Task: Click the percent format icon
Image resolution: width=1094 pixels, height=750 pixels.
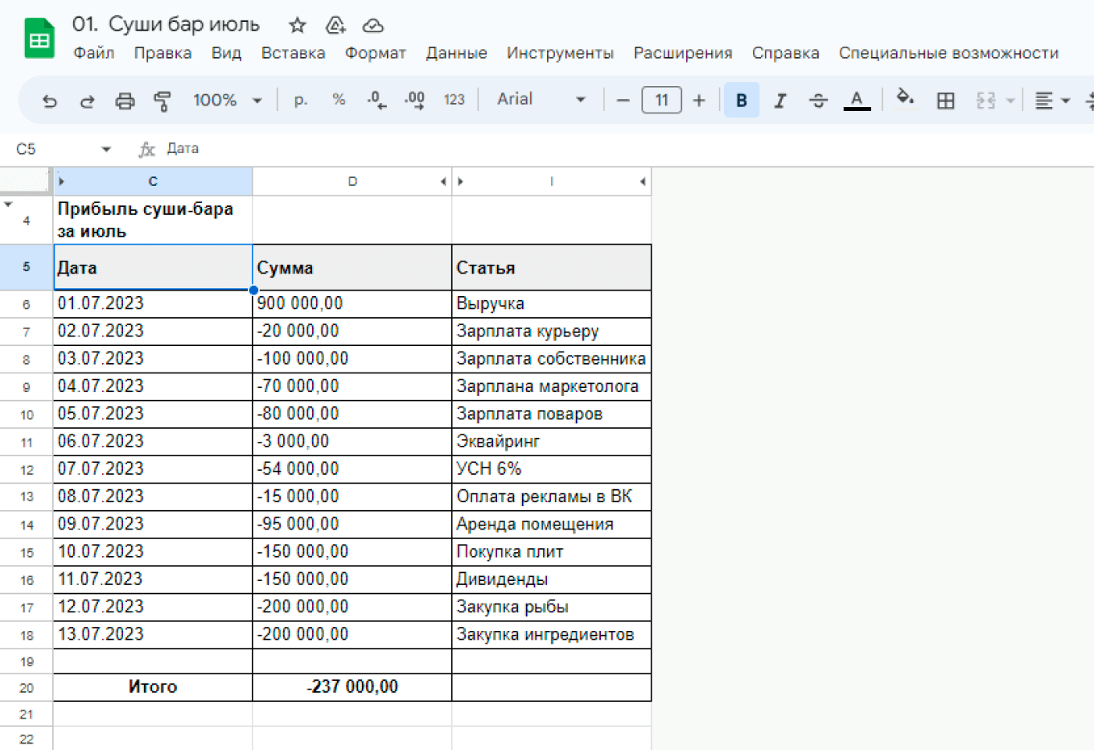Action: [339, 100]
